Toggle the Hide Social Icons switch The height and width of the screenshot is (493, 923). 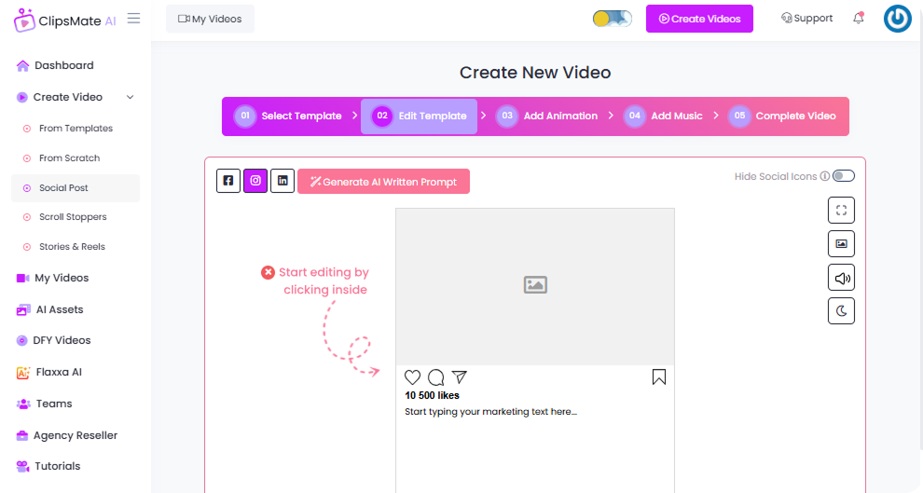843,176
